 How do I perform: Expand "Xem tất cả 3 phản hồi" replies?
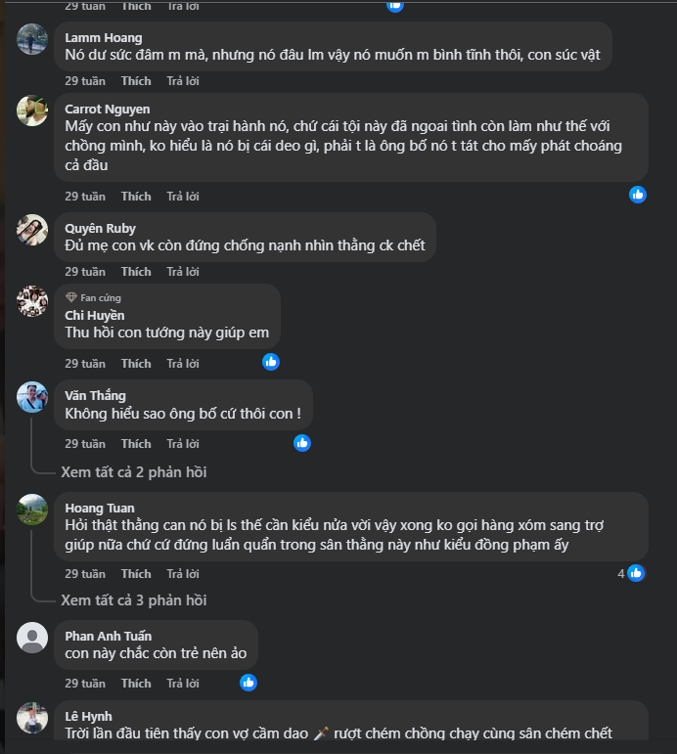click(133, 600)
